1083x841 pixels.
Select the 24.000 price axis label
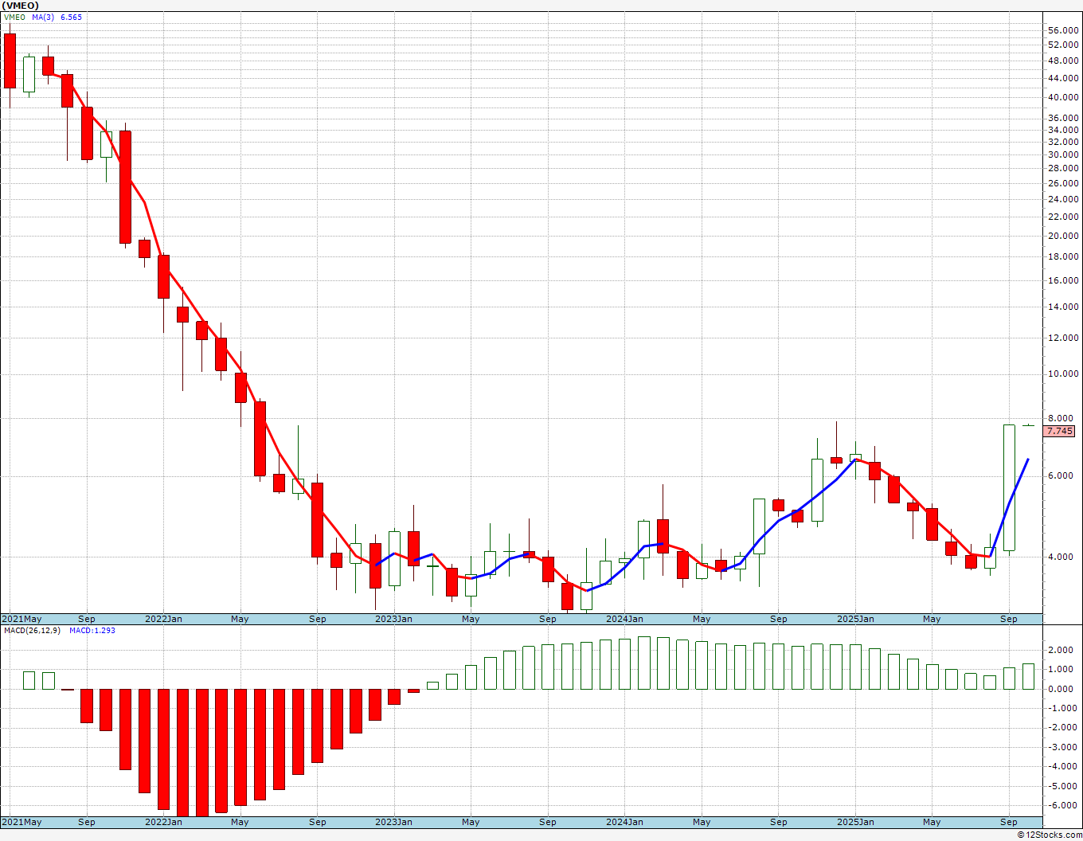pos(1064,199)
